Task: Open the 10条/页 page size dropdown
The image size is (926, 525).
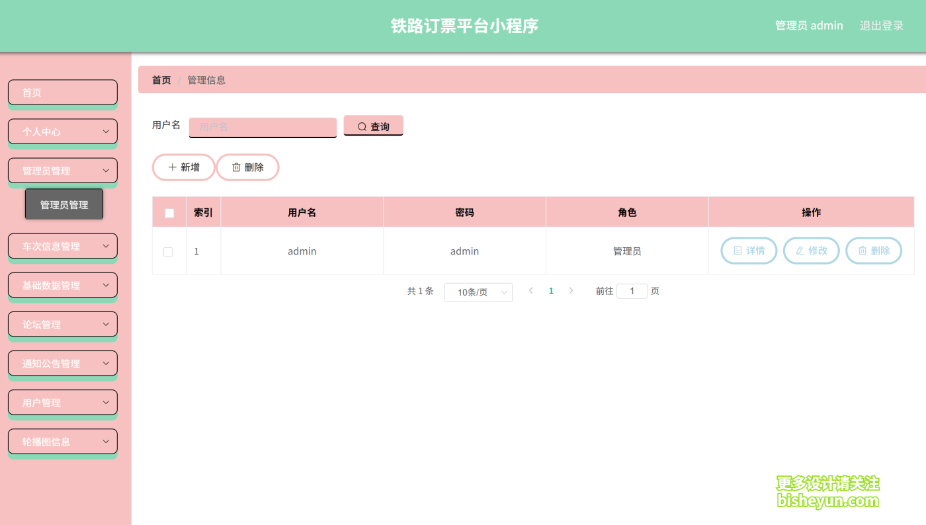Action: [478, 292]
